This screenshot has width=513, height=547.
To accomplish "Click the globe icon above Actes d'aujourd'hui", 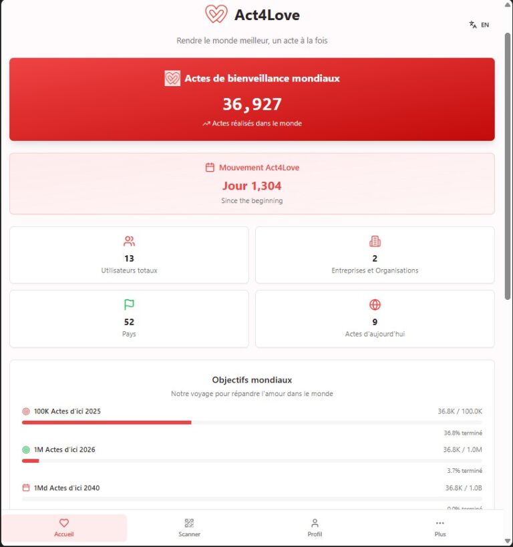I will click(375, 305).
